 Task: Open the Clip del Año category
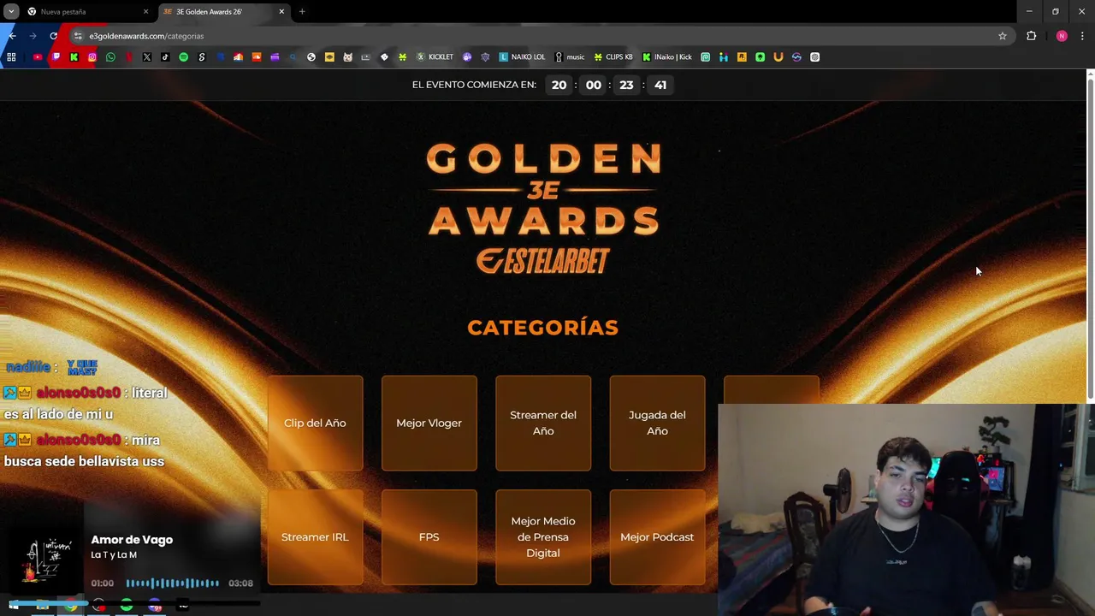[315, 423]
